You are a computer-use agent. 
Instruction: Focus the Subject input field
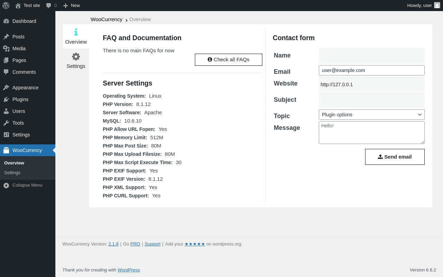coord(372,100)
